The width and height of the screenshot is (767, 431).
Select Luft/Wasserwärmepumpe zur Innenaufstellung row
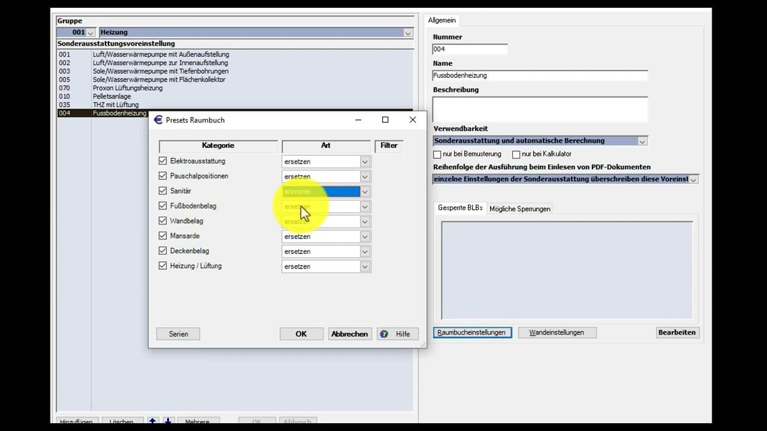tap(235, 63)
